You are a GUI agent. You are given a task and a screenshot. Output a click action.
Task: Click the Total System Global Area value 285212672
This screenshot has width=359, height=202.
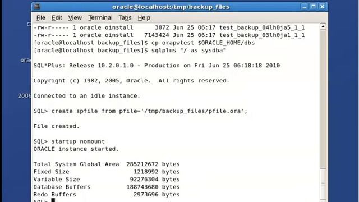tap(142, 164)
